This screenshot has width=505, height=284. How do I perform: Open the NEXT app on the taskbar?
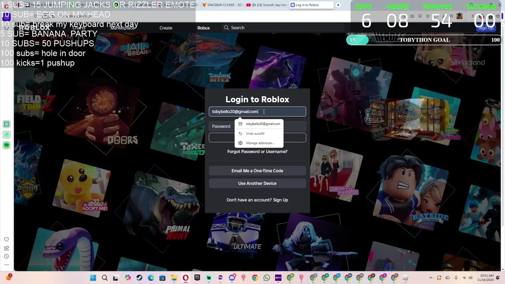[278, 278]
